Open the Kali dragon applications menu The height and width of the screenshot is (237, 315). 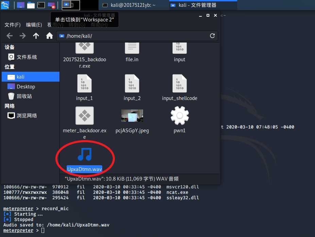(5, 5)
